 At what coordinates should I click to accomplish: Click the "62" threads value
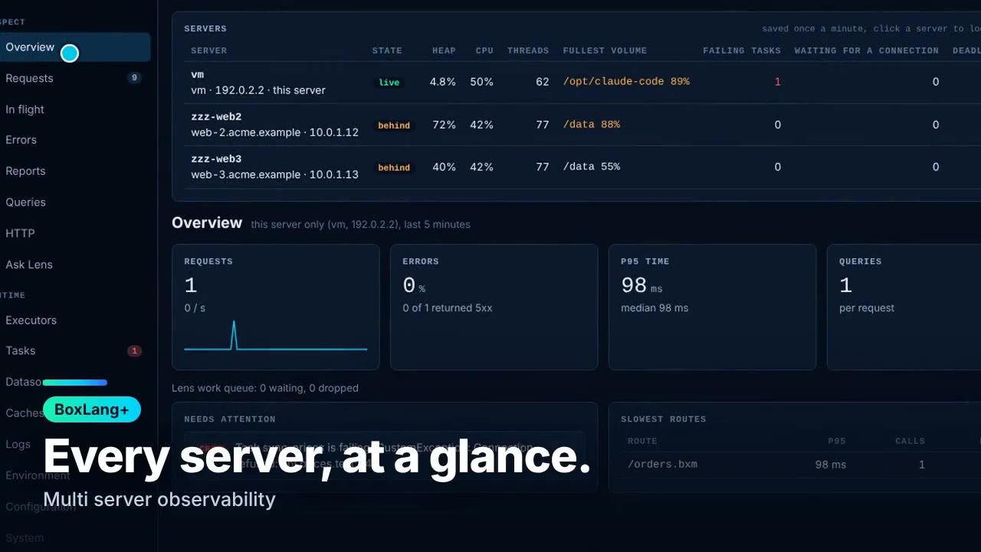pos(543,82)
